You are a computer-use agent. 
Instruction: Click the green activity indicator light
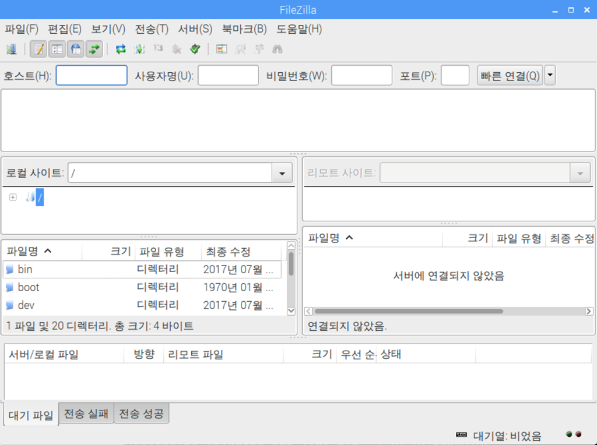[x=569, y=434]
